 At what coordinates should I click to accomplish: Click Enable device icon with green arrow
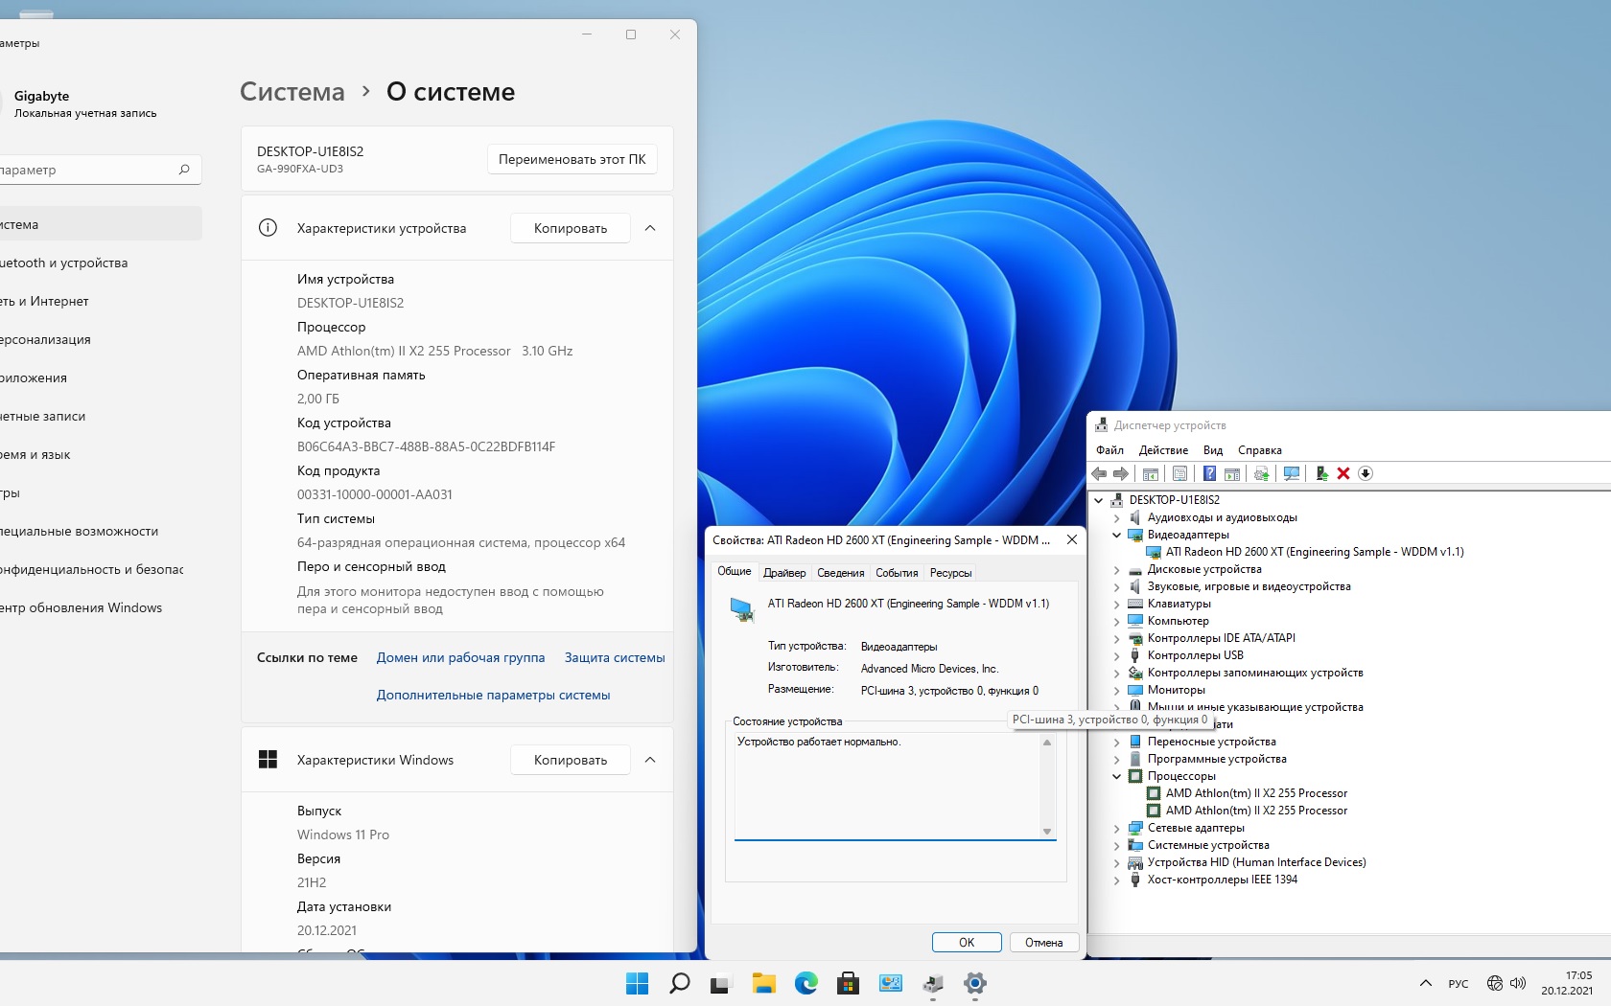click(1321, 473)
